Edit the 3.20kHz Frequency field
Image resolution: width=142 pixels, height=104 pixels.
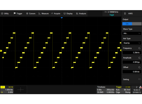132,53
